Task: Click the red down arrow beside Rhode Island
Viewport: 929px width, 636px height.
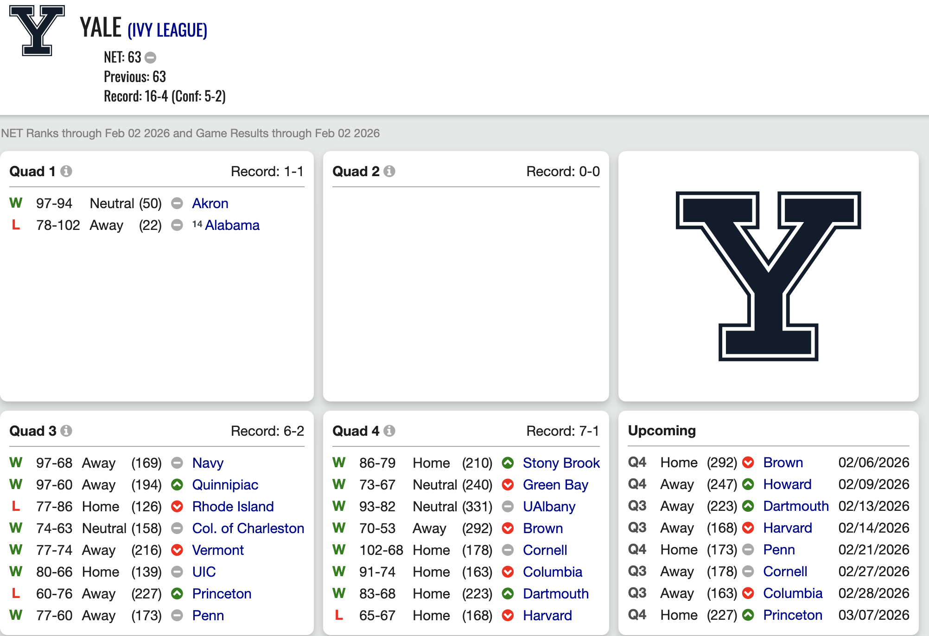Action: pyautogui.click(x=177, y=507)
